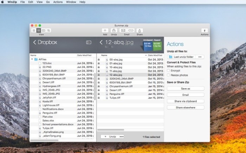This screenshot has width=246, height=153.
Task: Open the Last unzip folder dropdown
Action: (x=185, y=57)
